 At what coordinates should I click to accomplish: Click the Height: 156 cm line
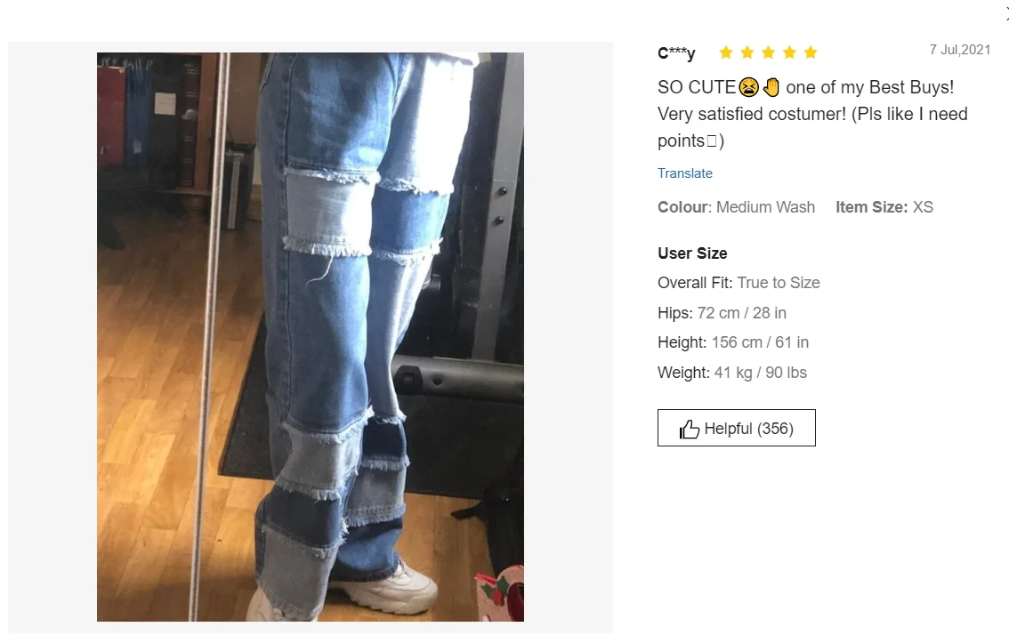(733, 342)
